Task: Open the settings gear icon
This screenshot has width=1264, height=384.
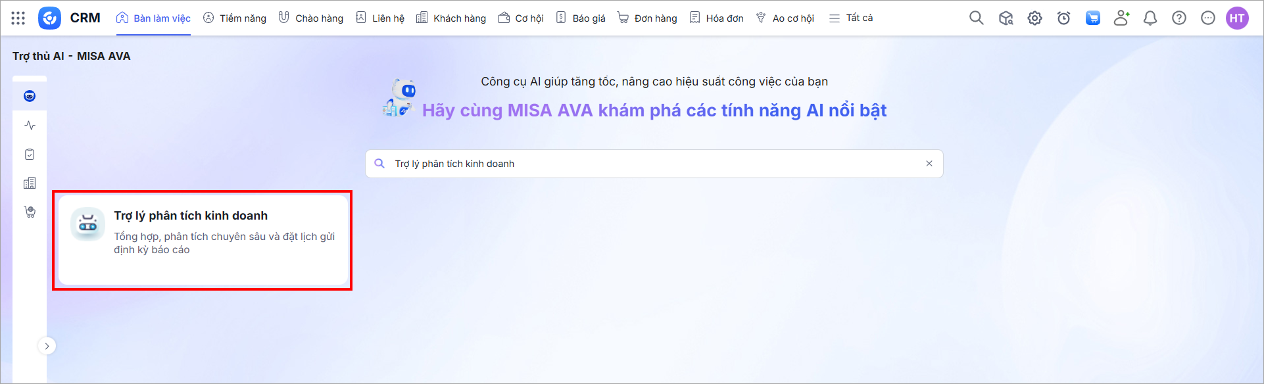Action: tap(1034, 18)
